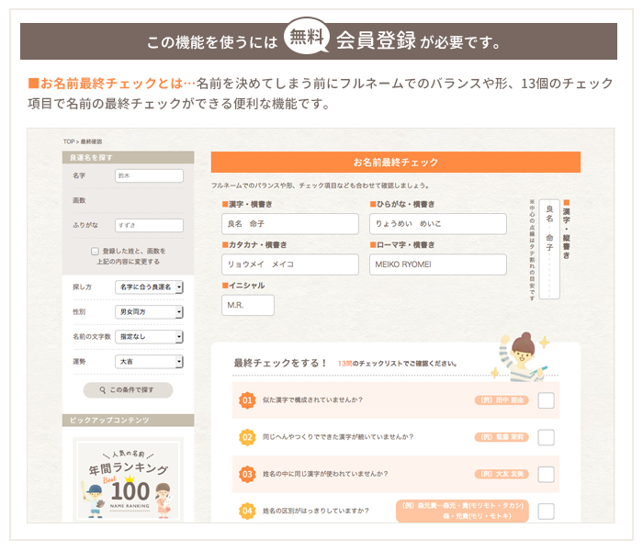This screenshot has width=643, height=551.
Task: Click the 画数 label in search panel
Action: click(79, 200)
